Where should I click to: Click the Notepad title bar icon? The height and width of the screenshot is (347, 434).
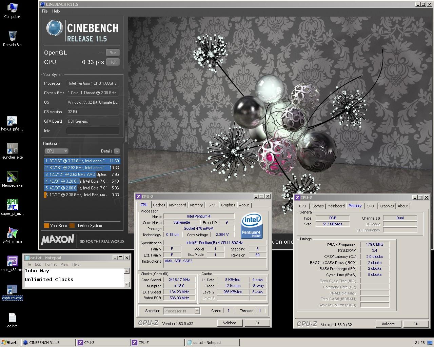click(x=27, y=258)
